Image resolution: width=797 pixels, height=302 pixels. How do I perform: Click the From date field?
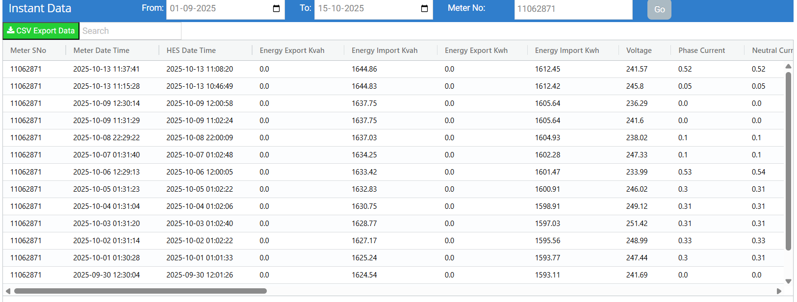[218, 9]
